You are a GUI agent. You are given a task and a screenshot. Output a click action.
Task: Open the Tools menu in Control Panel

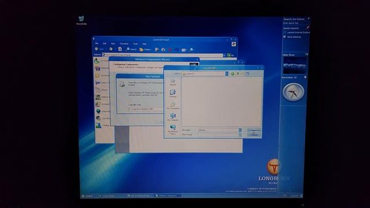point(135,44)
